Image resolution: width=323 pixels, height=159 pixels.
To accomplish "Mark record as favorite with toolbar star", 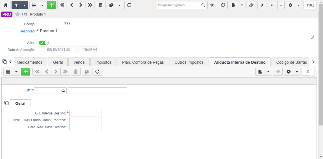I will 212,5.
